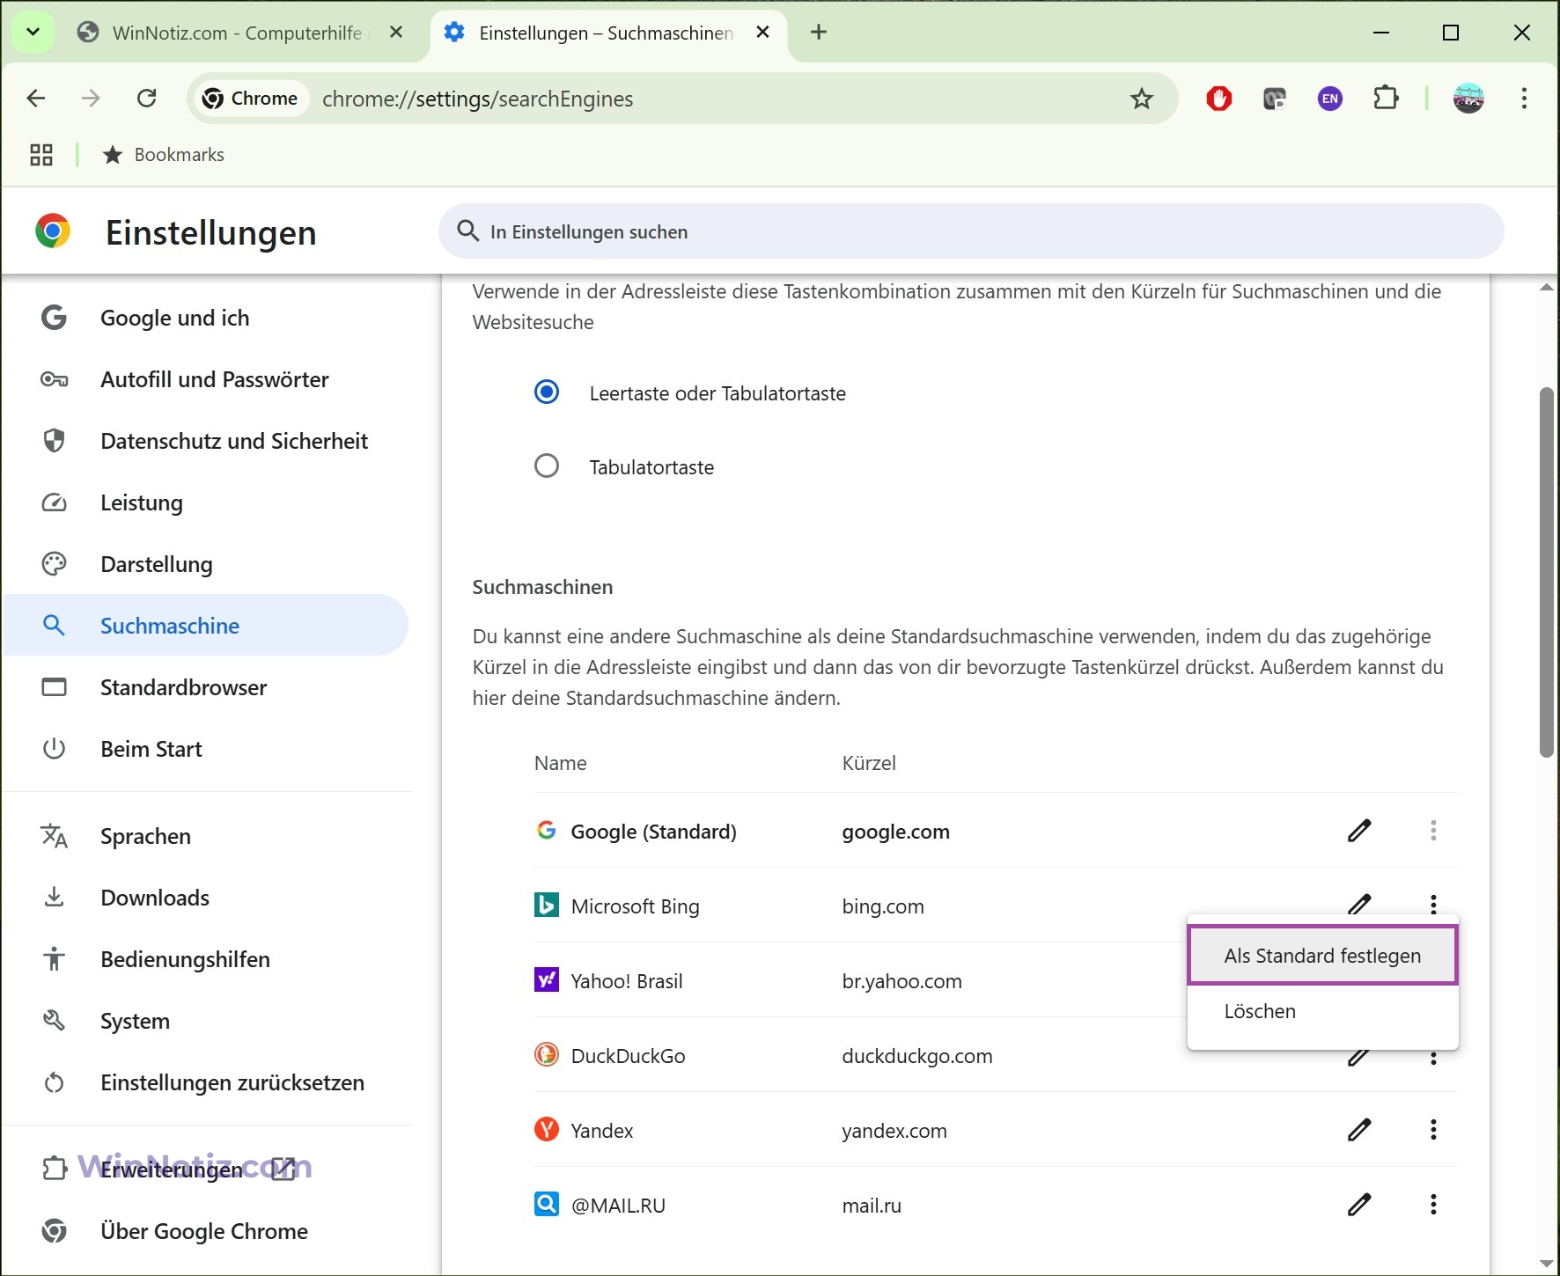Viewport: 1560px width, 1276px height.
Task: Open Datenschutz und Sicherheit section
Action: [206, 441]
